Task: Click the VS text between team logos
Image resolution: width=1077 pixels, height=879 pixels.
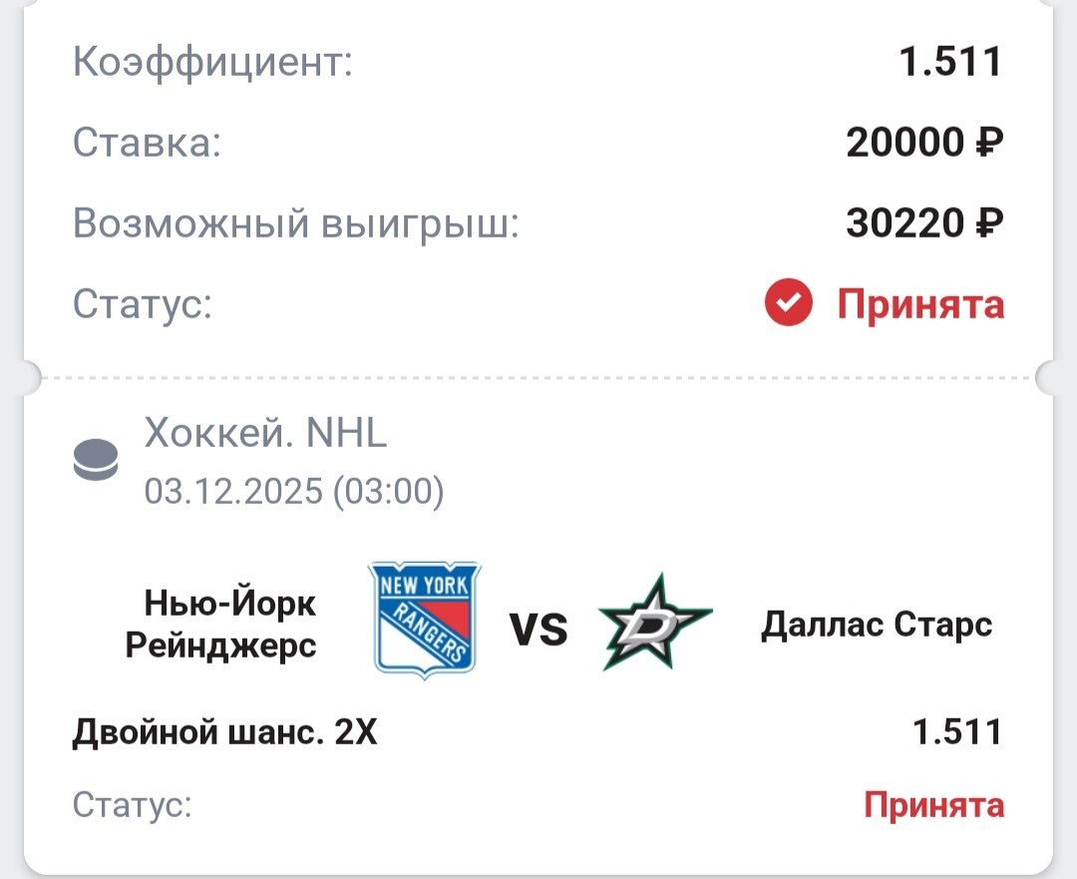Action: click(538, 630)
